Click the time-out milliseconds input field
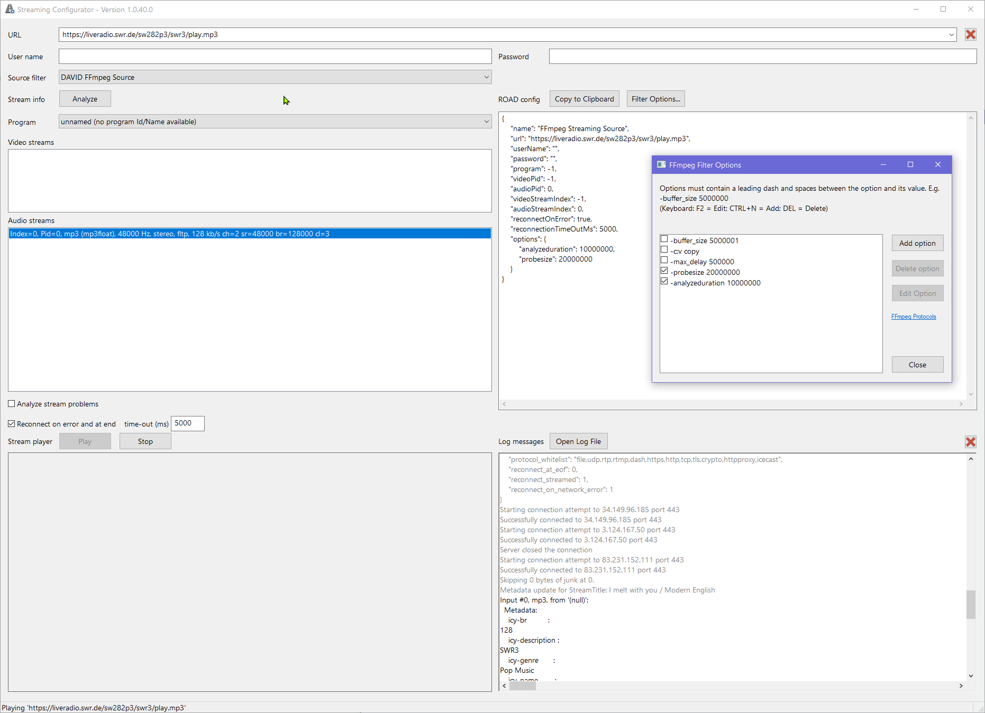This screenshot has width=985, height=713. [x=187, y=423]
